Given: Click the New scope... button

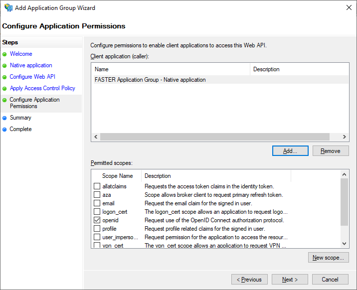Looking at the screenshot, I should (328, 258).
